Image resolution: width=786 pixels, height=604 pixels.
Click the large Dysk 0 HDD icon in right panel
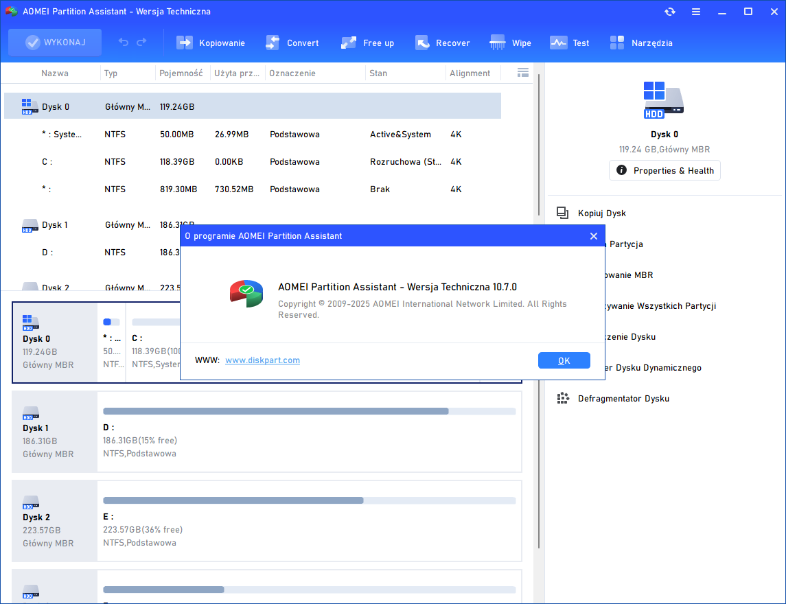[x=664, y=100]
